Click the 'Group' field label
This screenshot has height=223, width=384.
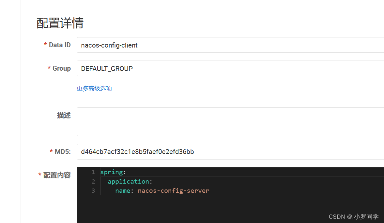62,68
